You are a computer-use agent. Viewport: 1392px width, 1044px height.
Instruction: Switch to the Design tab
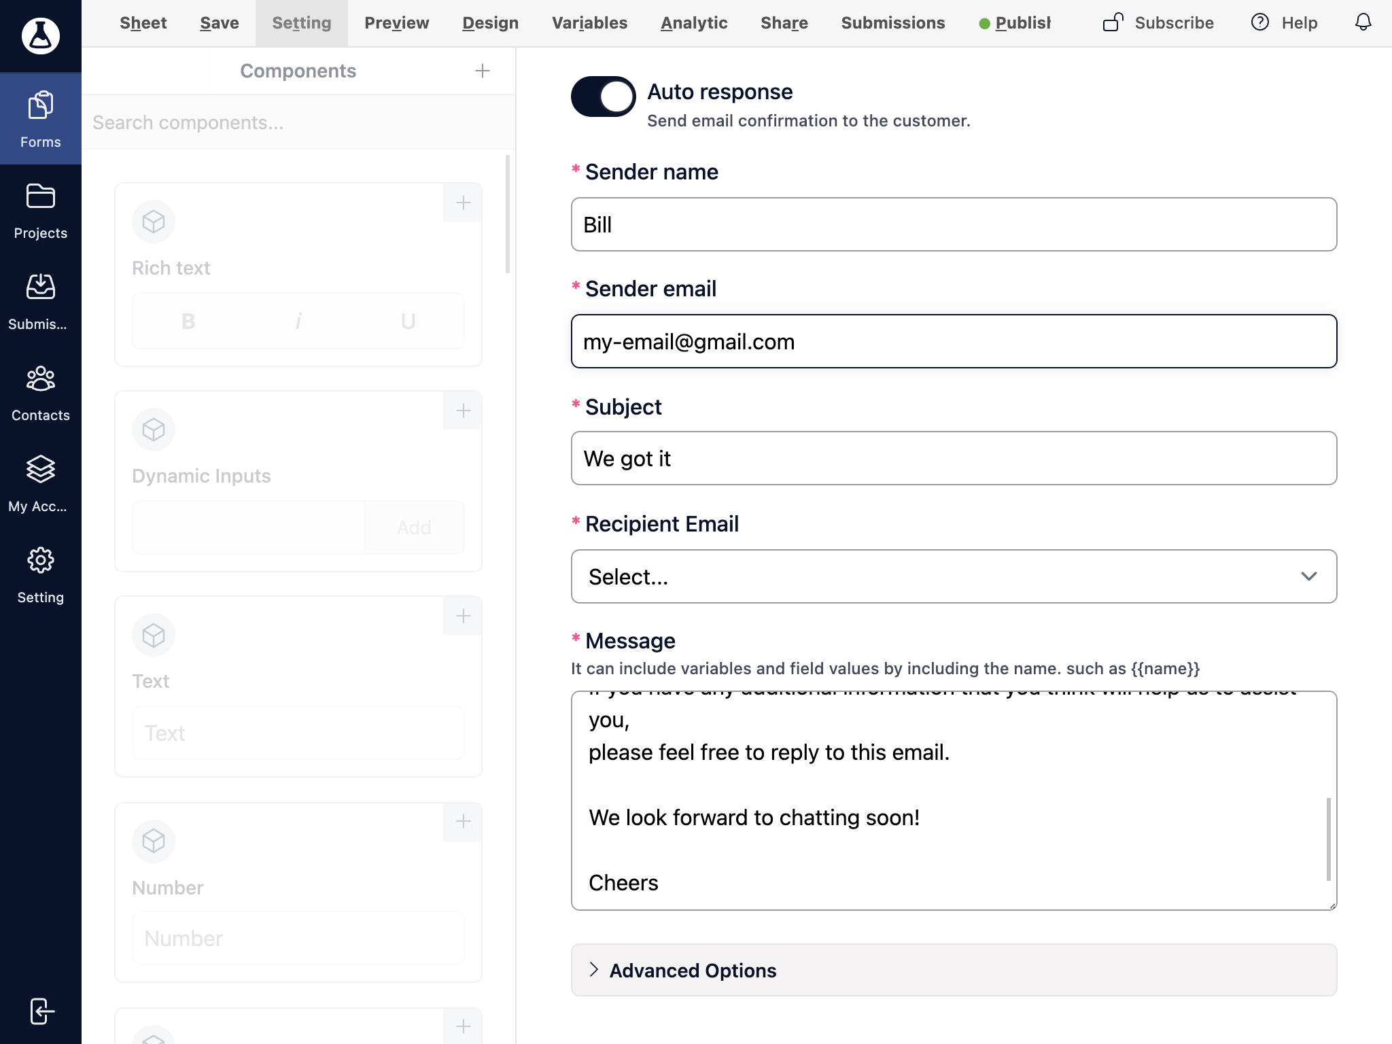coord(490,23)
